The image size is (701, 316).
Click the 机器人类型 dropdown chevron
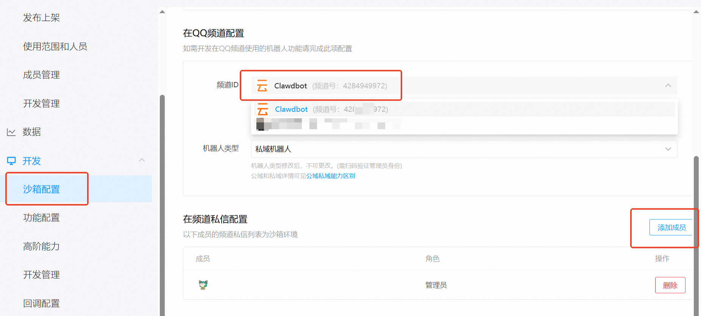coord(668,149)
